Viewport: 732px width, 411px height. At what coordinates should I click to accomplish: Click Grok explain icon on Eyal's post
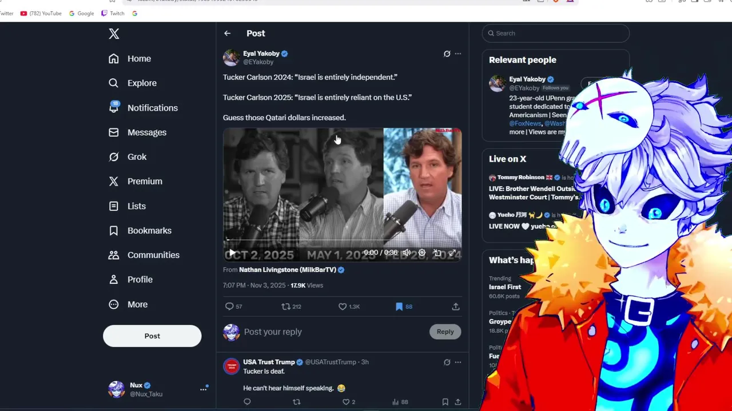click(x=447, y=54)
